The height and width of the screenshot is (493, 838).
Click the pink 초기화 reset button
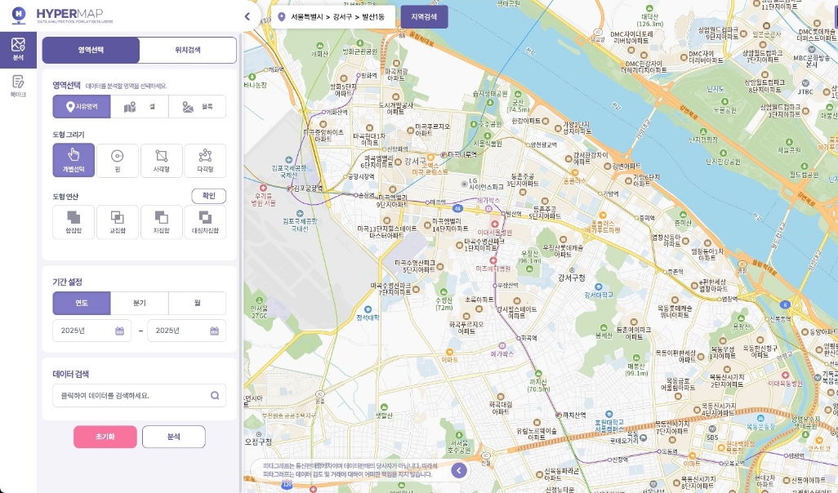click(x=105, y=437)
